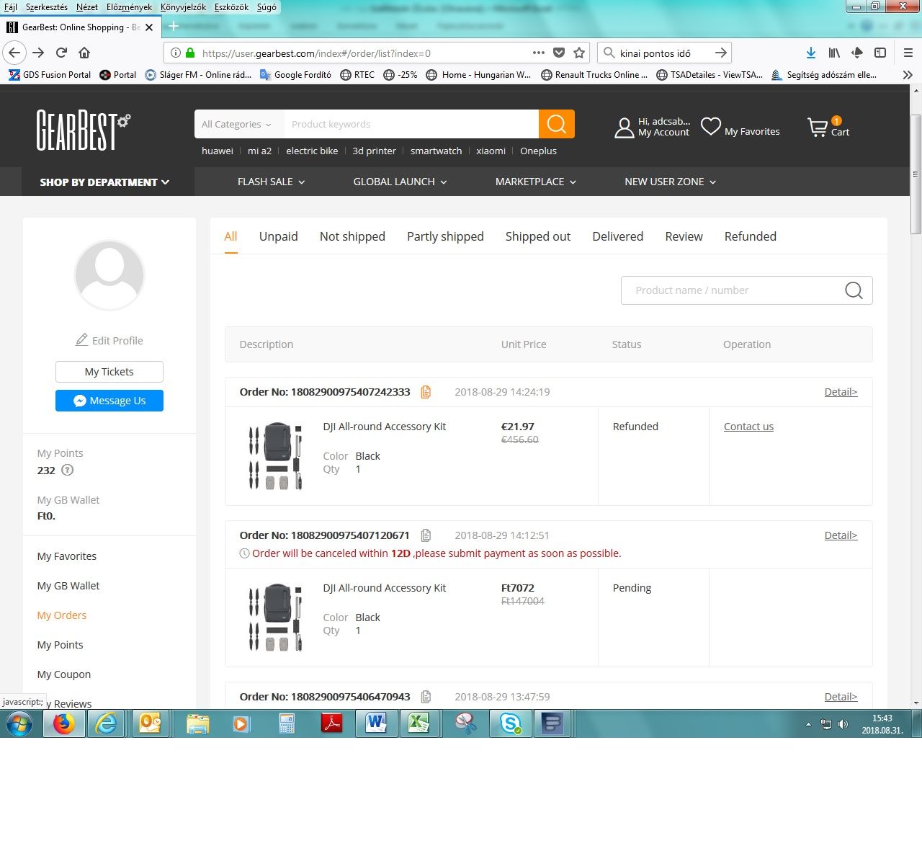Switch to the Partly shipped tab
Viewport: 922px width, 851px height.
(x=445, y=236)
